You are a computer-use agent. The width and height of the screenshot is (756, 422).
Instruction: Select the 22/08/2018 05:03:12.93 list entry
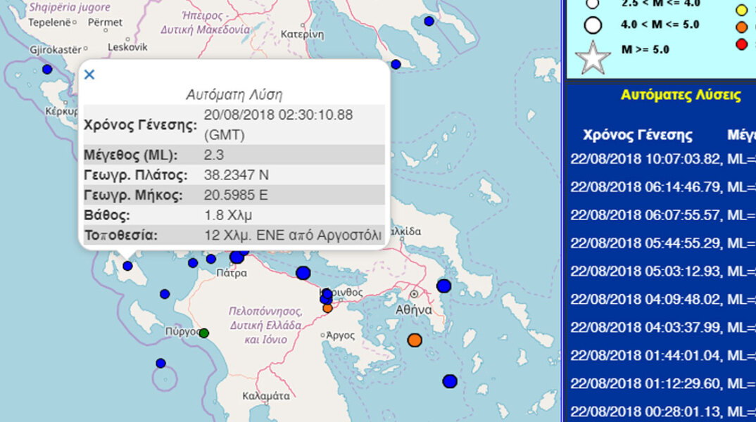coord(662,271)
